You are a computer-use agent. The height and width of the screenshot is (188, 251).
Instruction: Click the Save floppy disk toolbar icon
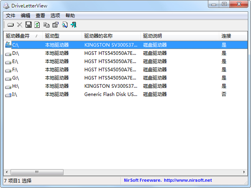coord(28,25)
